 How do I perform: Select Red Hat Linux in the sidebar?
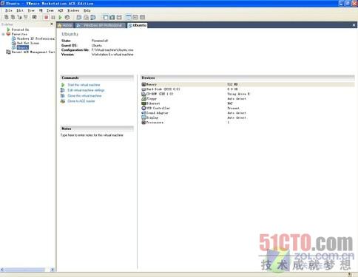[x=28, y=43]
